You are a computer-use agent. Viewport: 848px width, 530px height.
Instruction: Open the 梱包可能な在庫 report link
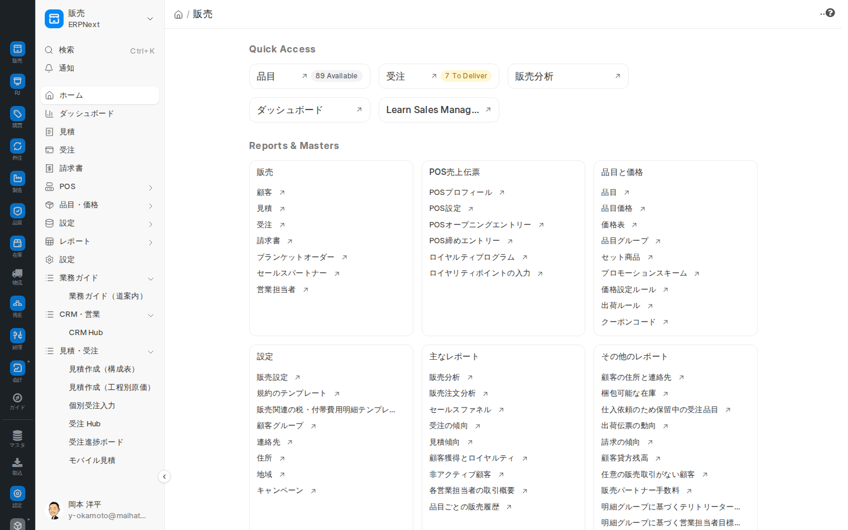tap(628, 393)
